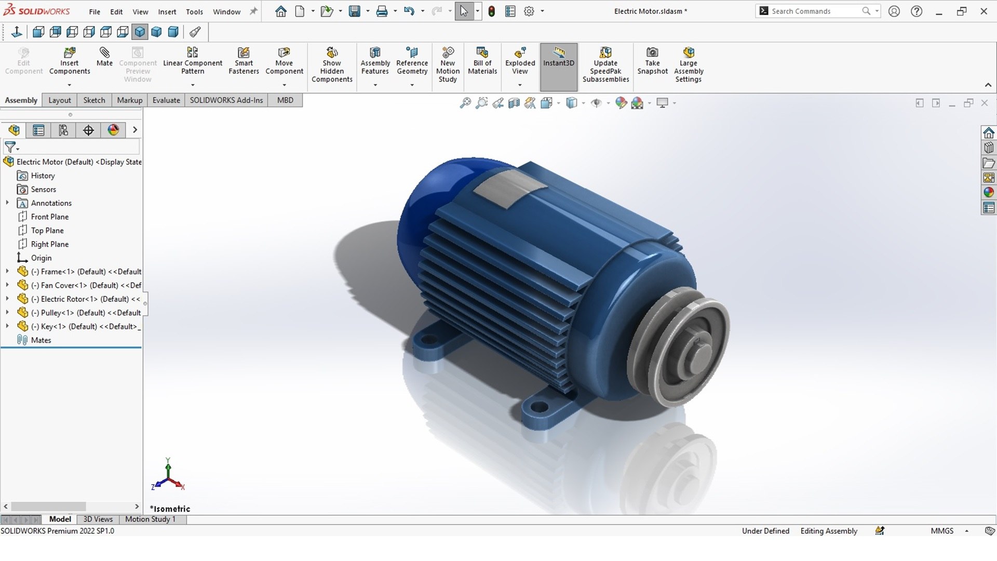Click the Zoom to Fit icon

click(465, 103)
